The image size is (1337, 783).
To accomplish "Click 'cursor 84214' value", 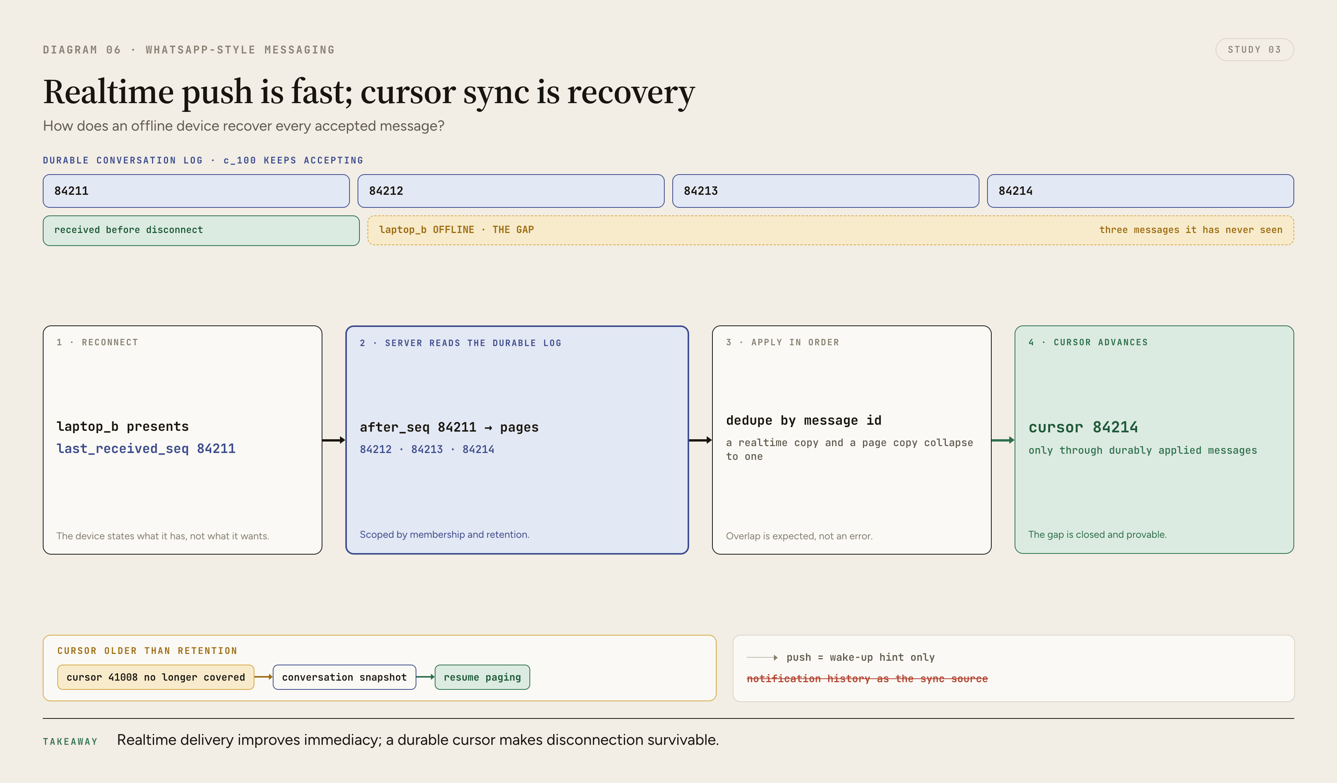I will click(x=1083, y=427).
